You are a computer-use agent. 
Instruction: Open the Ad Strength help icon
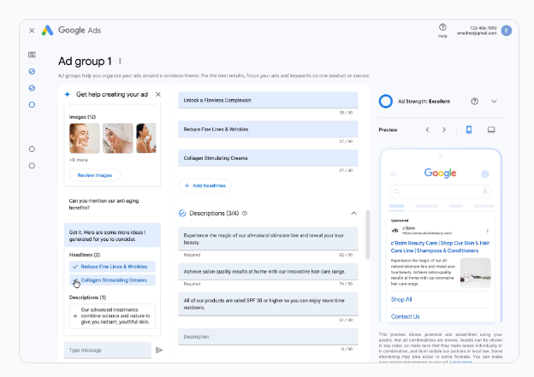[474, 102]
